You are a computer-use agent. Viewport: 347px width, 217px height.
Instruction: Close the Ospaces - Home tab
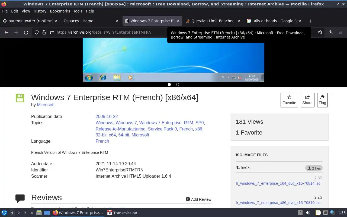pos(117,21)
